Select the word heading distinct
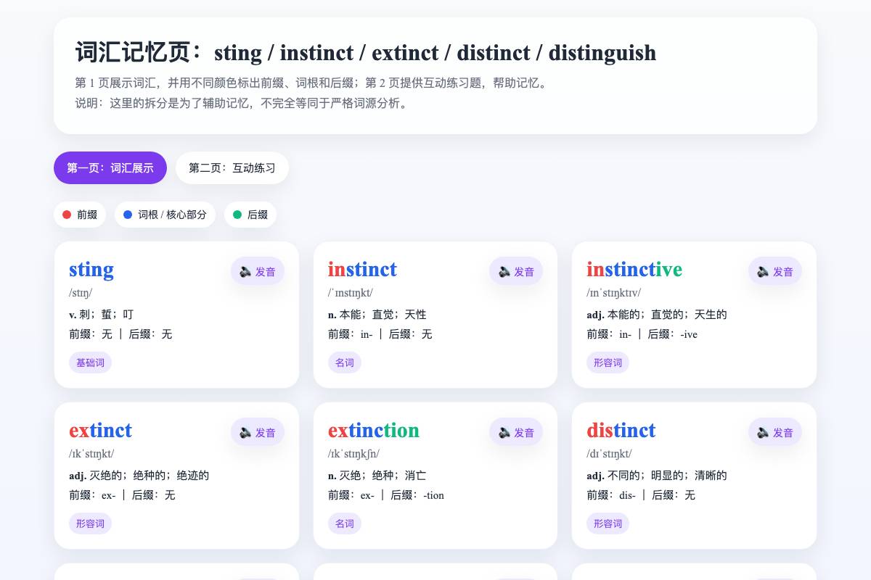This screenshot has height=580, width=871. click(621, 431)
